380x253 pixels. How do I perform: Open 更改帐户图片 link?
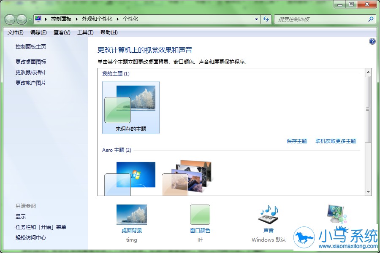30,83
